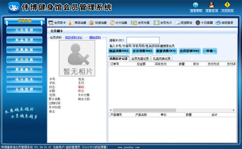Click the 积分 column header in history table
This screenshot has width=242, height=149.
[199, 64]
